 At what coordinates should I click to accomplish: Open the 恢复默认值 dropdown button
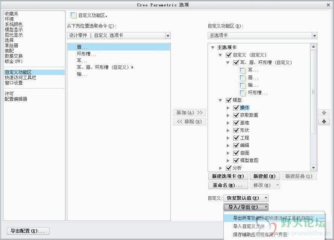point(246,198)
